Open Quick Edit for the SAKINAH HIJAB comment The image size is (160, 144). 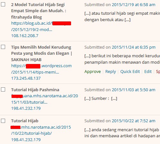click(130, 71)
